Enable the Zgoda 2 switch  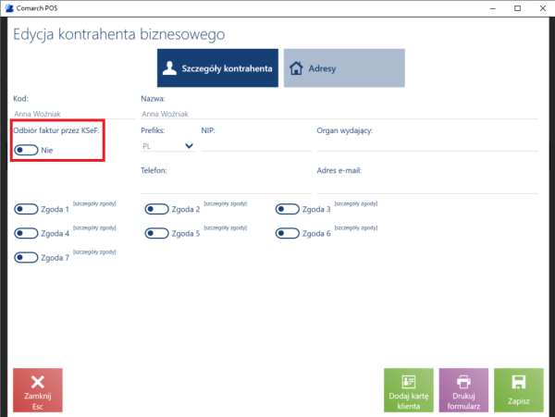(156, 209)
